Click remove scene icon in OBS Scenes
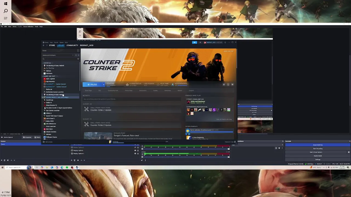Viewport: 351px width, 197px height. (x=4, y=160)
